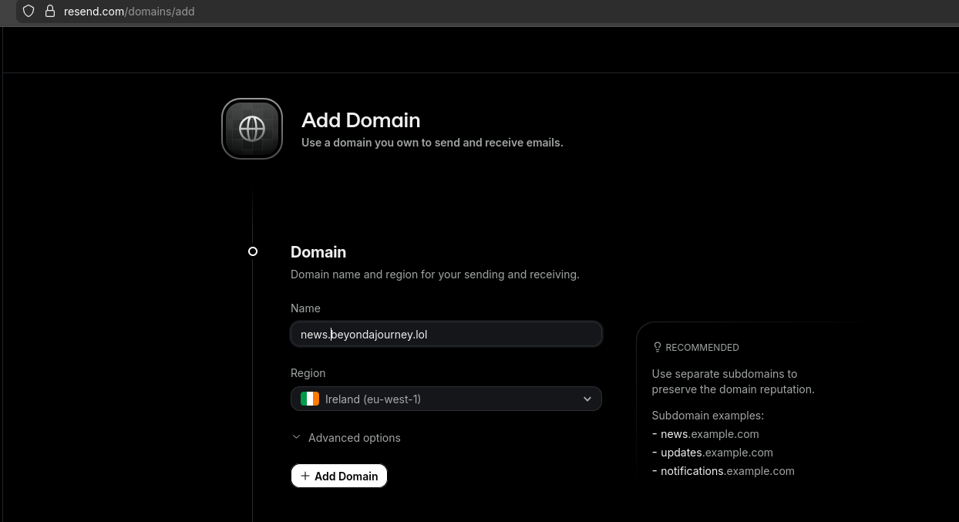
Task: Click the resend.com/domains/add address bar URL
Action: click(130, 12)
